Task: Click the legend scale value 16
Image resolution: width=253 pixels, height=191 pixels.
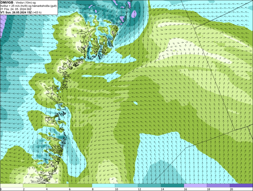Action: 185,189
